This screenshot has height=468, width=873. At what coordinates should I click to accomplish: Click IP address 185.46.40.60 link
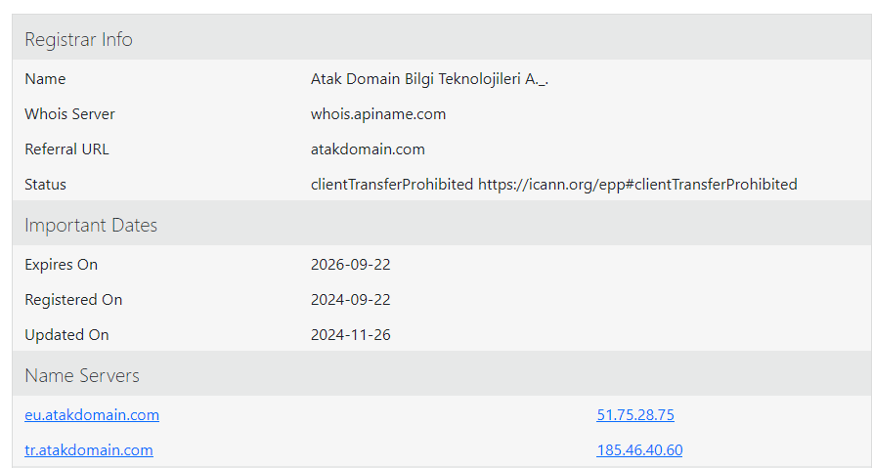point(639,450)
